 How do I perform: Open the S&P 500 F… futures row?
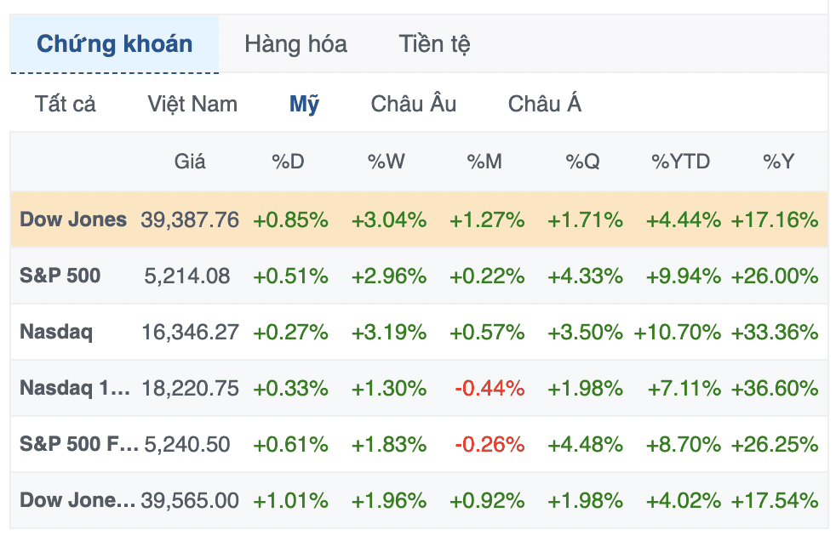coord(419,444)
